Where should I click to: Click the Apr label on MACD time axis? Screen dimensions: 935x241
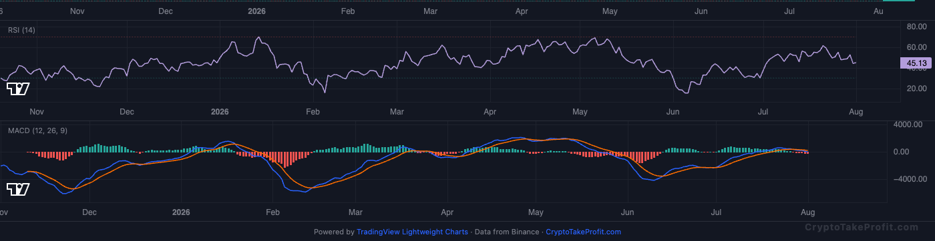coord(447,212)
